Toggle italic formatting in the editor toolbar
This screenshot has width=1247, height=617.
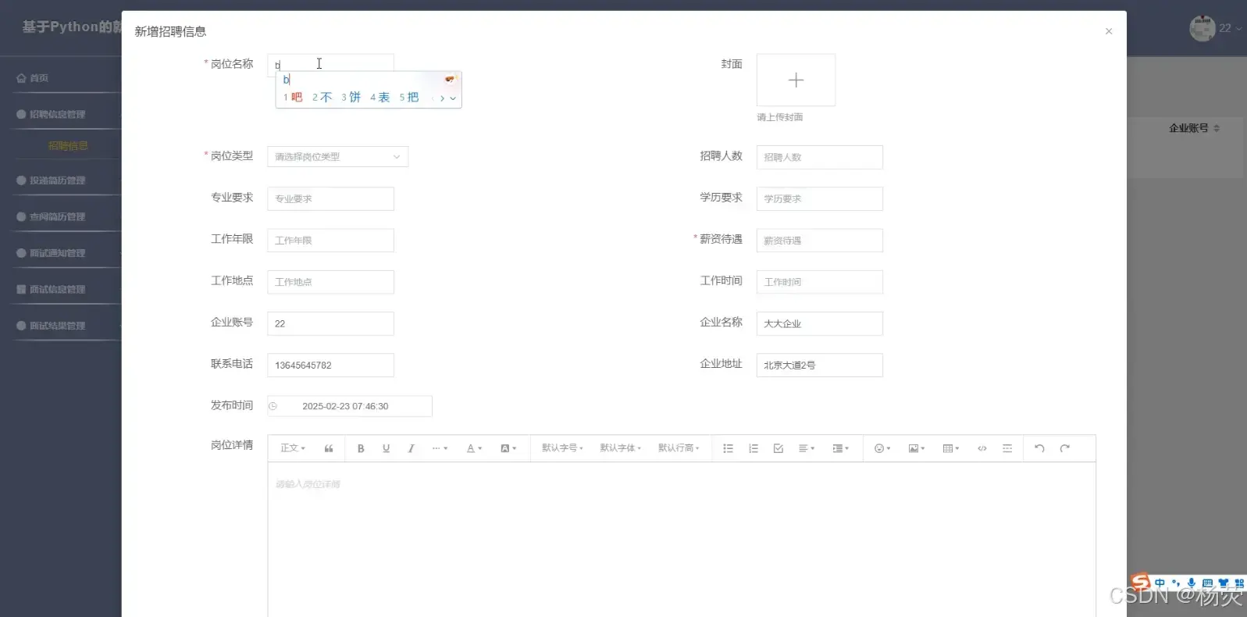pyautogui.click(x=411, y=448)
